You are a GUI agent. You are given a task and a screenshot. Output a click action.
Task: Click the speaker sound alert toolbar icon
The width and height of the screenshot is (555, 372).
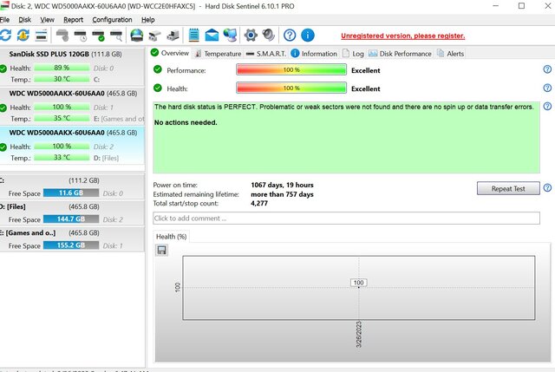click(x=269, y=36)
